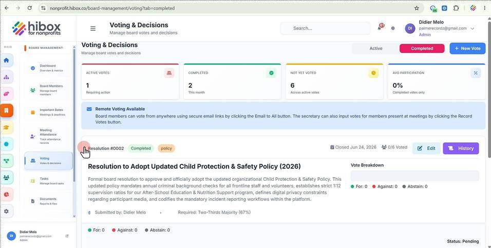Switch to the Active votes tab
The height and width of the screenshot is (248, 491).
376,49
